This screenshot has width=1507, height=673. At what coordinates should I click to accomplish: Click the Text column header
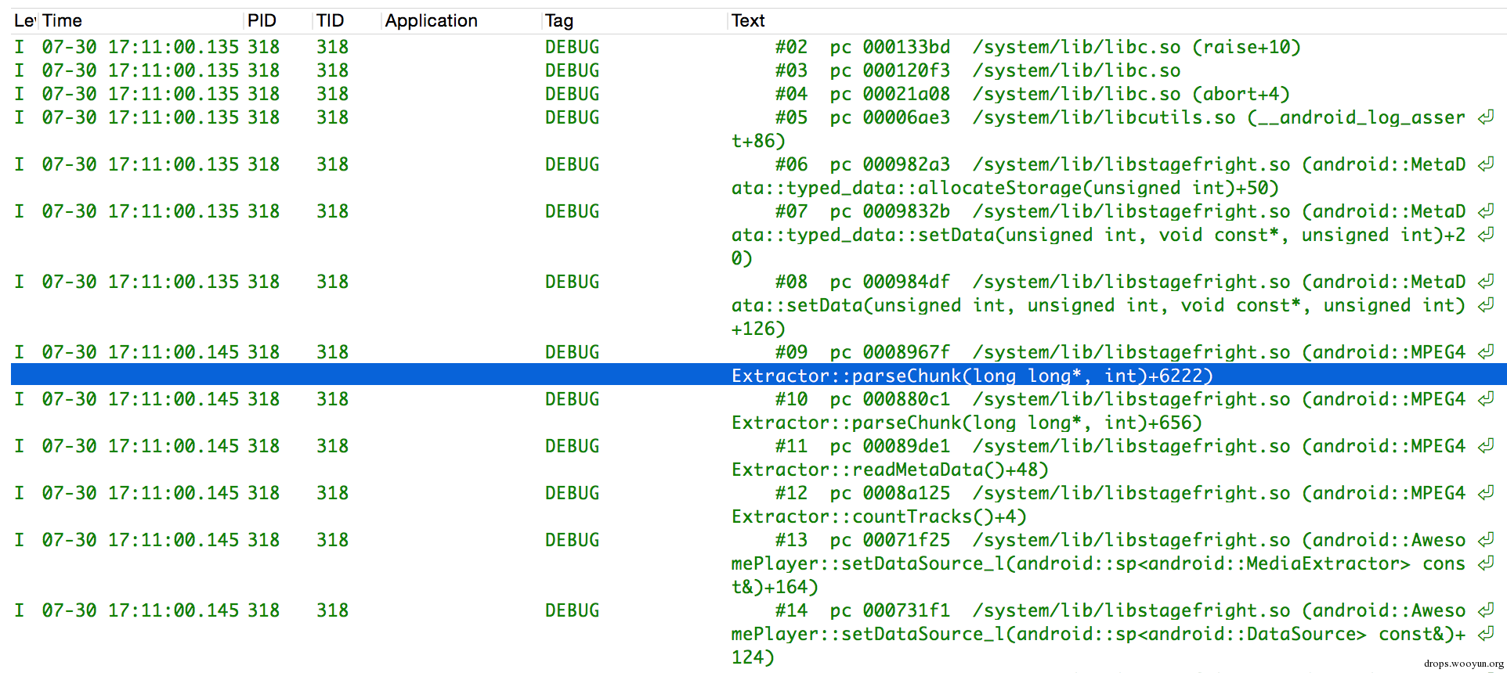[1117, 21]
